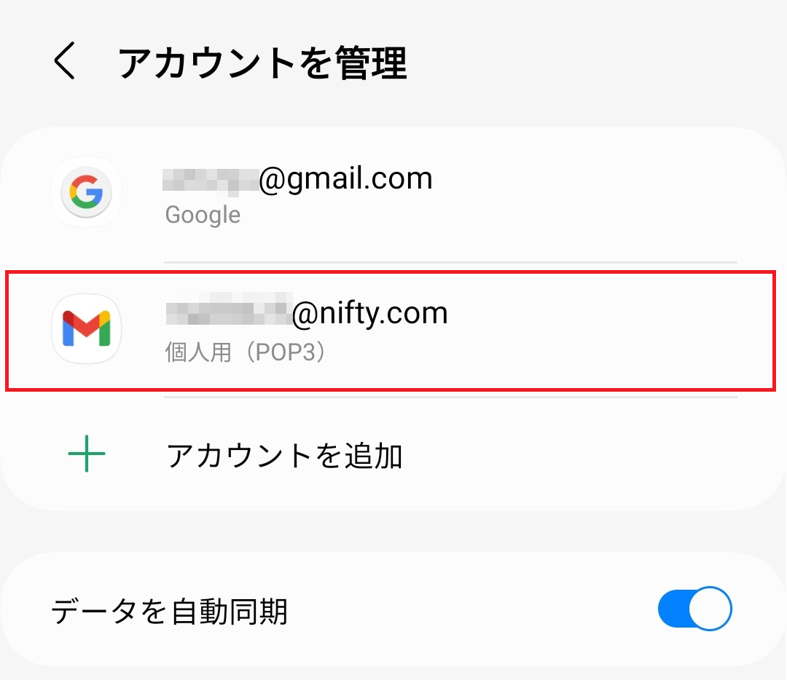The height and width of the screenshot is (680, 787).
Task: Click the '@nifty.com' domain text
Action: pos(370,313)
